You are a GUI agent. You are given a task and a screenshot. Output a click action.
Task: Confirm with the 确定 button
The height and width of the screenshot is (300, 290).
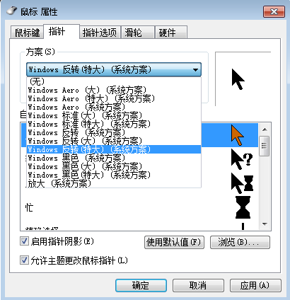(x=141, y=286)
